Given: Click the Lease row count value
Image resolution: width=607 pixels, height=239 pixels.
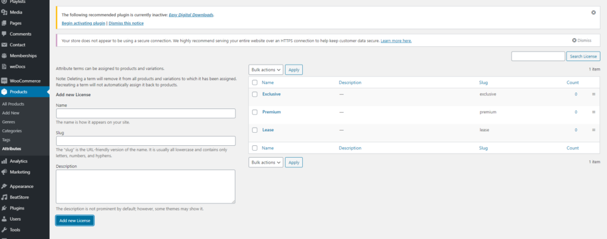Looking at the screenshot, I should tap(576, 130).
